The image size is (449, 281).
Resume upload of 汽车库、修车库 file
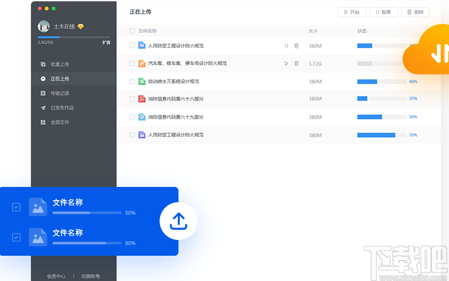point(286,64)
